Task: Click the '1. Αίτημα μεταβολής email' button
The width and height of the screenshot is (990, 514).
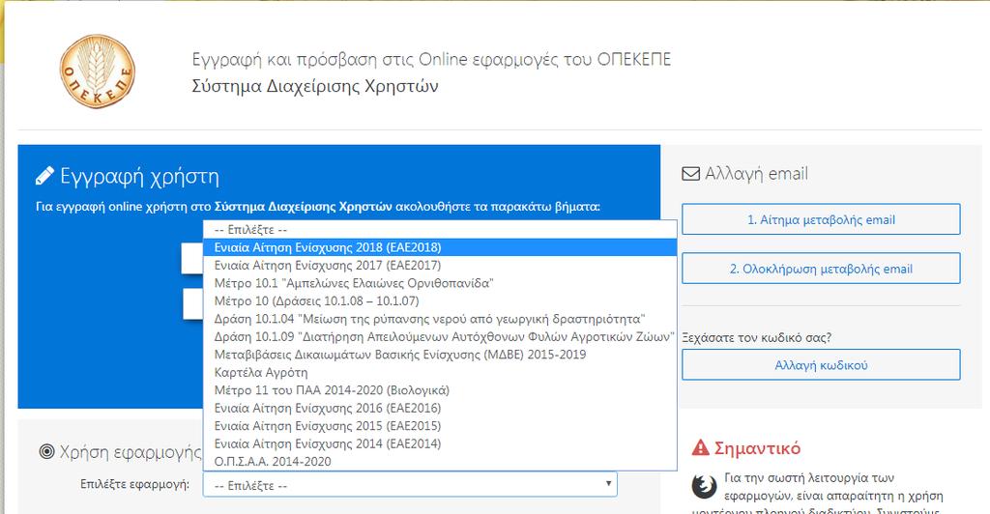Action: [x=821, y=219]
